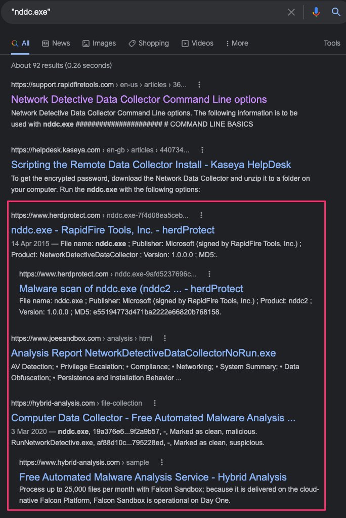Open Scripting the Remote Data Collector Install link

151,165
